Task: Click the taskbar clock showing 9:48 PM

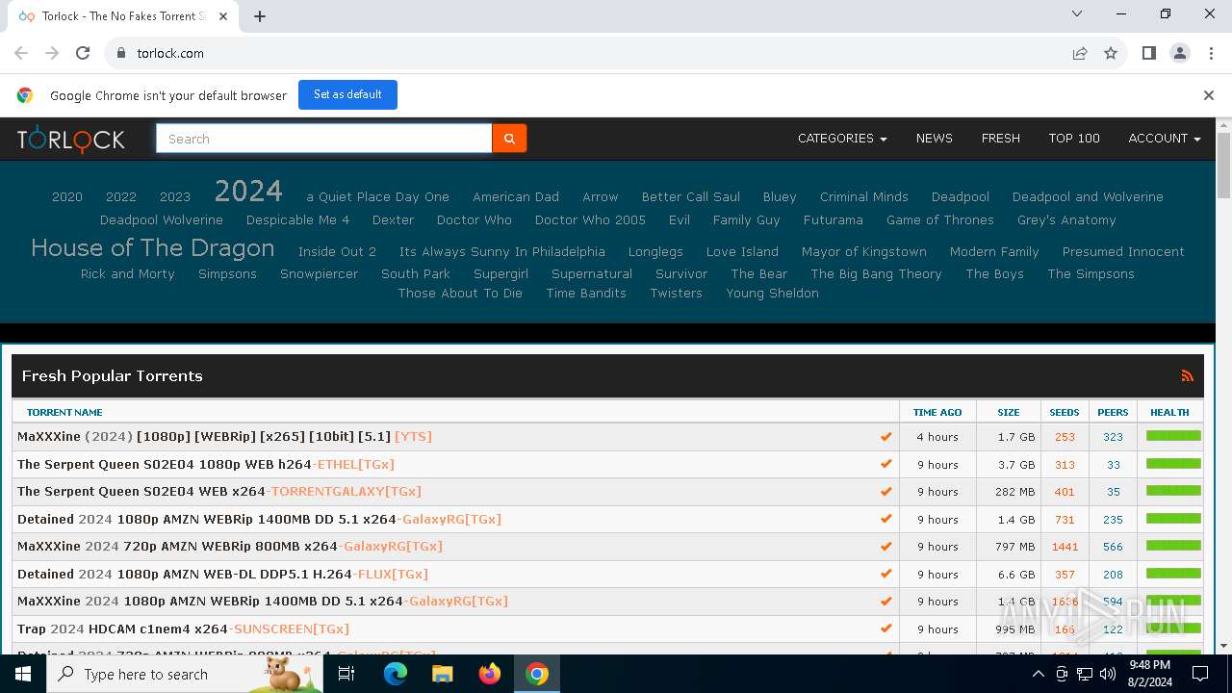Action: click(1149, 674)
